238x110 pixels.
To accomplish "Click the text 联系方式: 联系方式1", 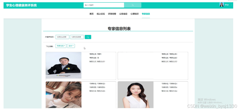I will (x=97, y=62).
